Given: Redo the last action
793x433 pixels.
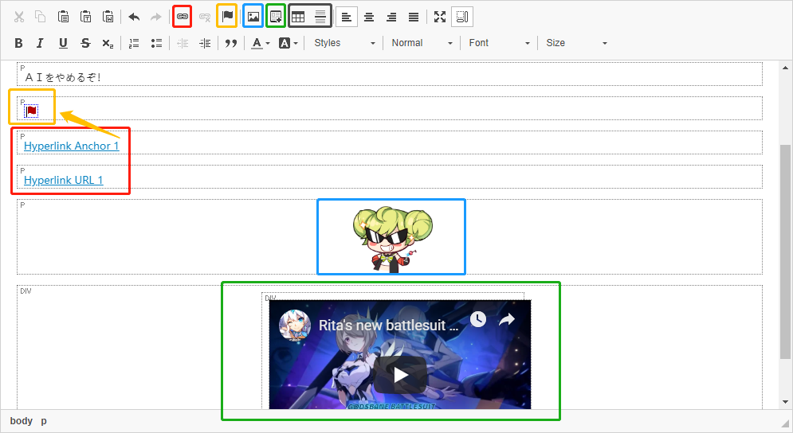Looking at the screenshot, I should point(155,17).
